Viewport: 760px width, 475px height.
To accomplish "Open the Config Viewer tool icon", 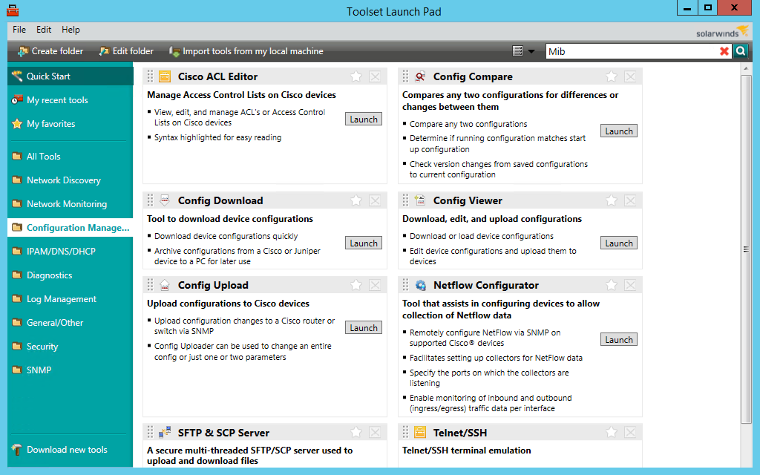I will point(419,200).
